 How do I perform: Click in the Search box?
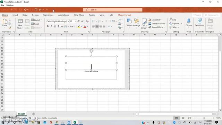pos(112,10)
